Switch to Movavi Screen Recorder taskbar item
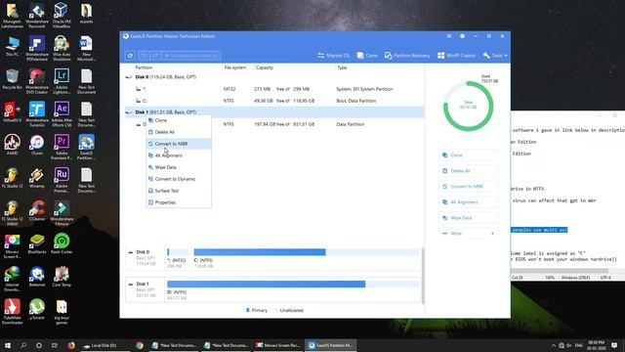This screenshot has height=352, width=625. click(278, 345)
